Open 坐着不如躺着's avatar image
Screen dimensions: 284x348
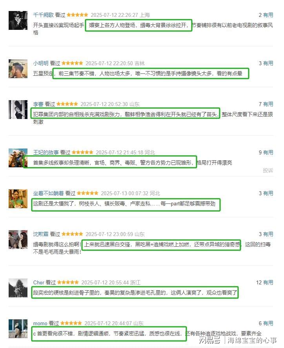pos(18,199)
